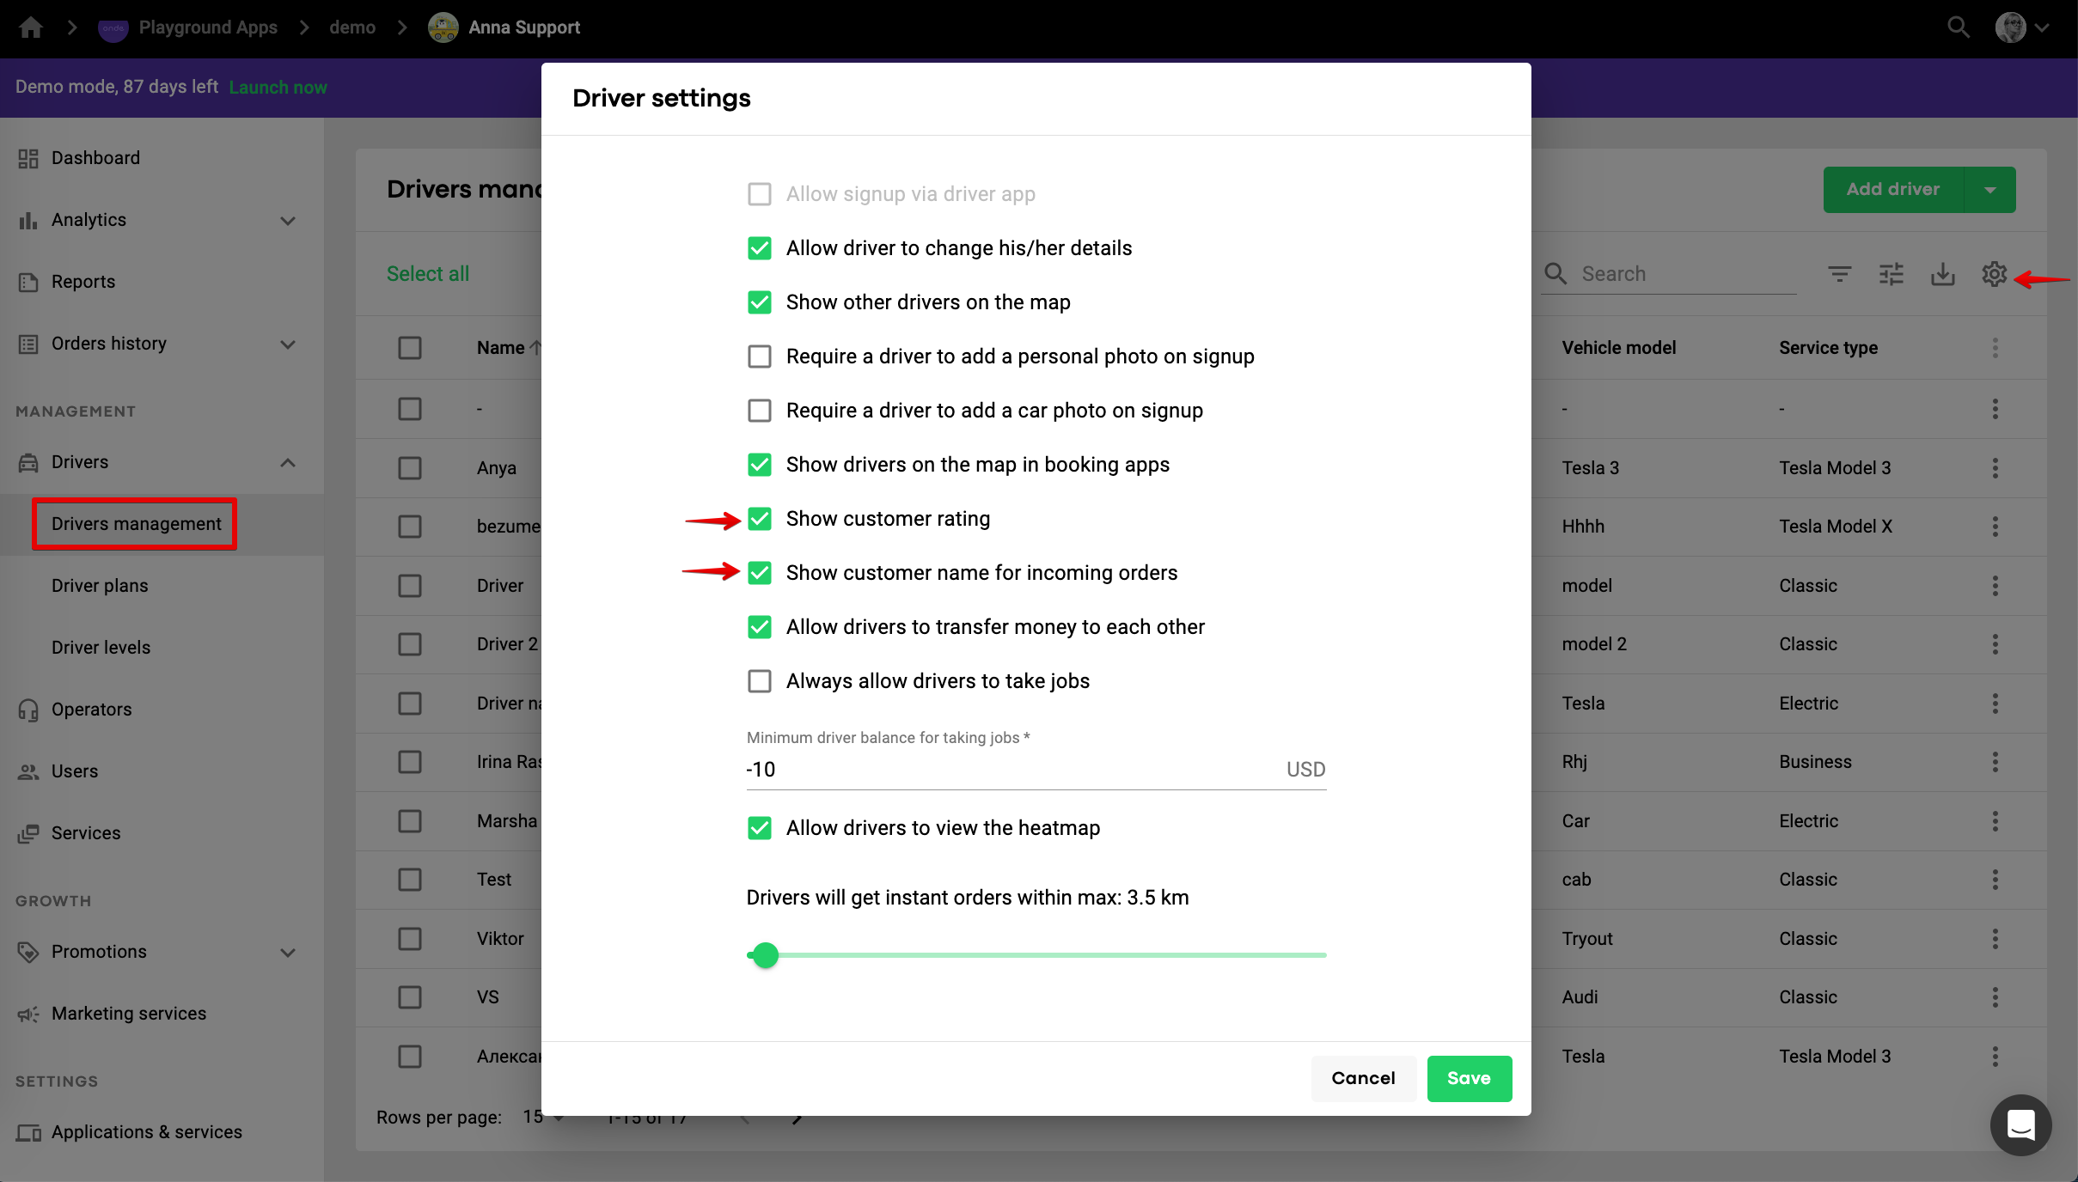Click the Launch now link
This screenshot has width=2078, height=1182.
click(278, 88)
